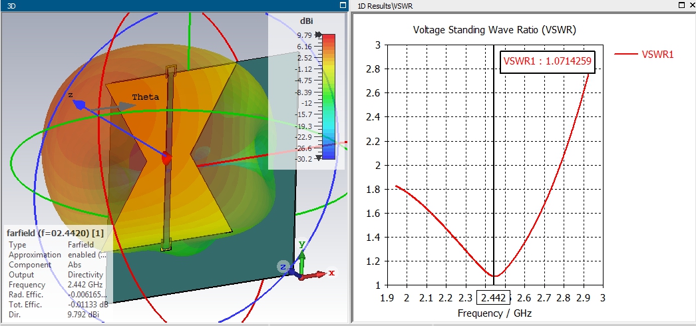
Task: Click the Type Farfield row
Action: [x=51, y=245]
